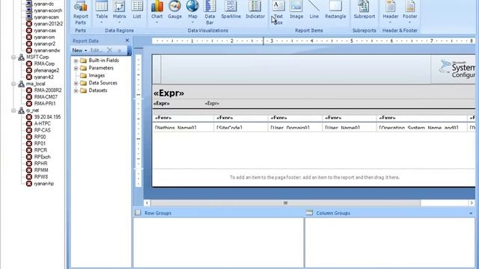This screenshot has height=269, width=479.
Task: Click the red error icon beside RPHR
Action: 29,164
